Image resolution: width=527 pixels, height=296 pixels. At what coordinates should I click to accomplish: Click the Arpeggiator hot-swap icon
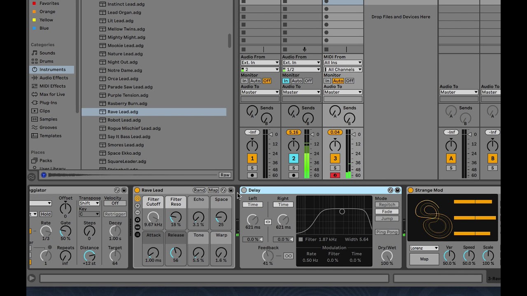117,190
